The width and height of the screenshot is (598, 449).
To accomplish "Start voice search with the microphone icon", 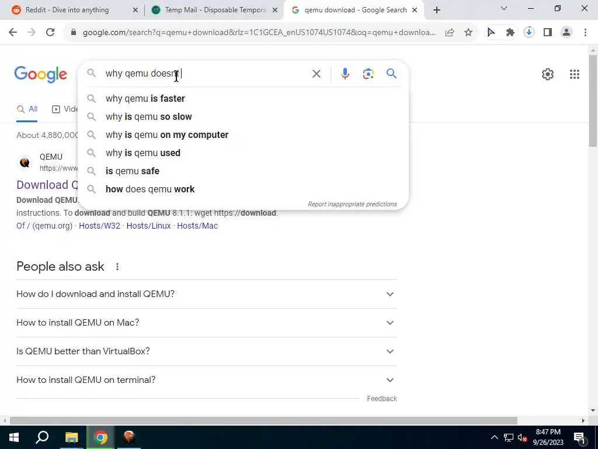I will click(345, 73).
